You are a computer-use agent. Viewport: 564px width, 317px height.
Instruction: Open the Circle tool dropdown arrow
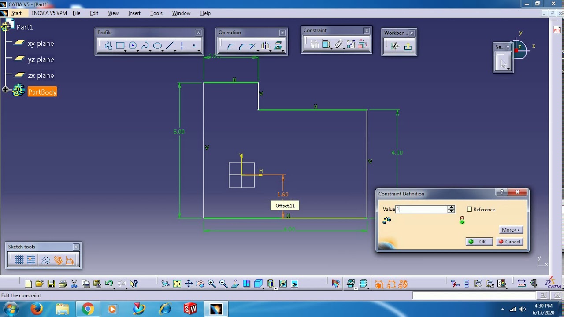click(x=138, y=51)
